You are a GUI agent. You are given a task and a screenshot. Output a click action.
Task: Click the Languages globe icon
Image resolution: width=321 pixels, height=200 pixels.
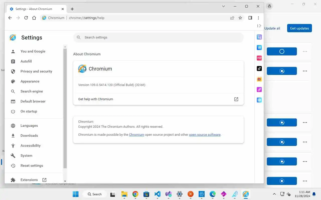point(13,126)
